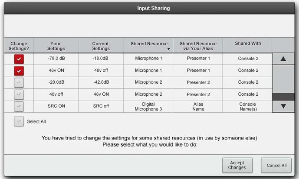Click the Your Settings column header

click(56, 46)
